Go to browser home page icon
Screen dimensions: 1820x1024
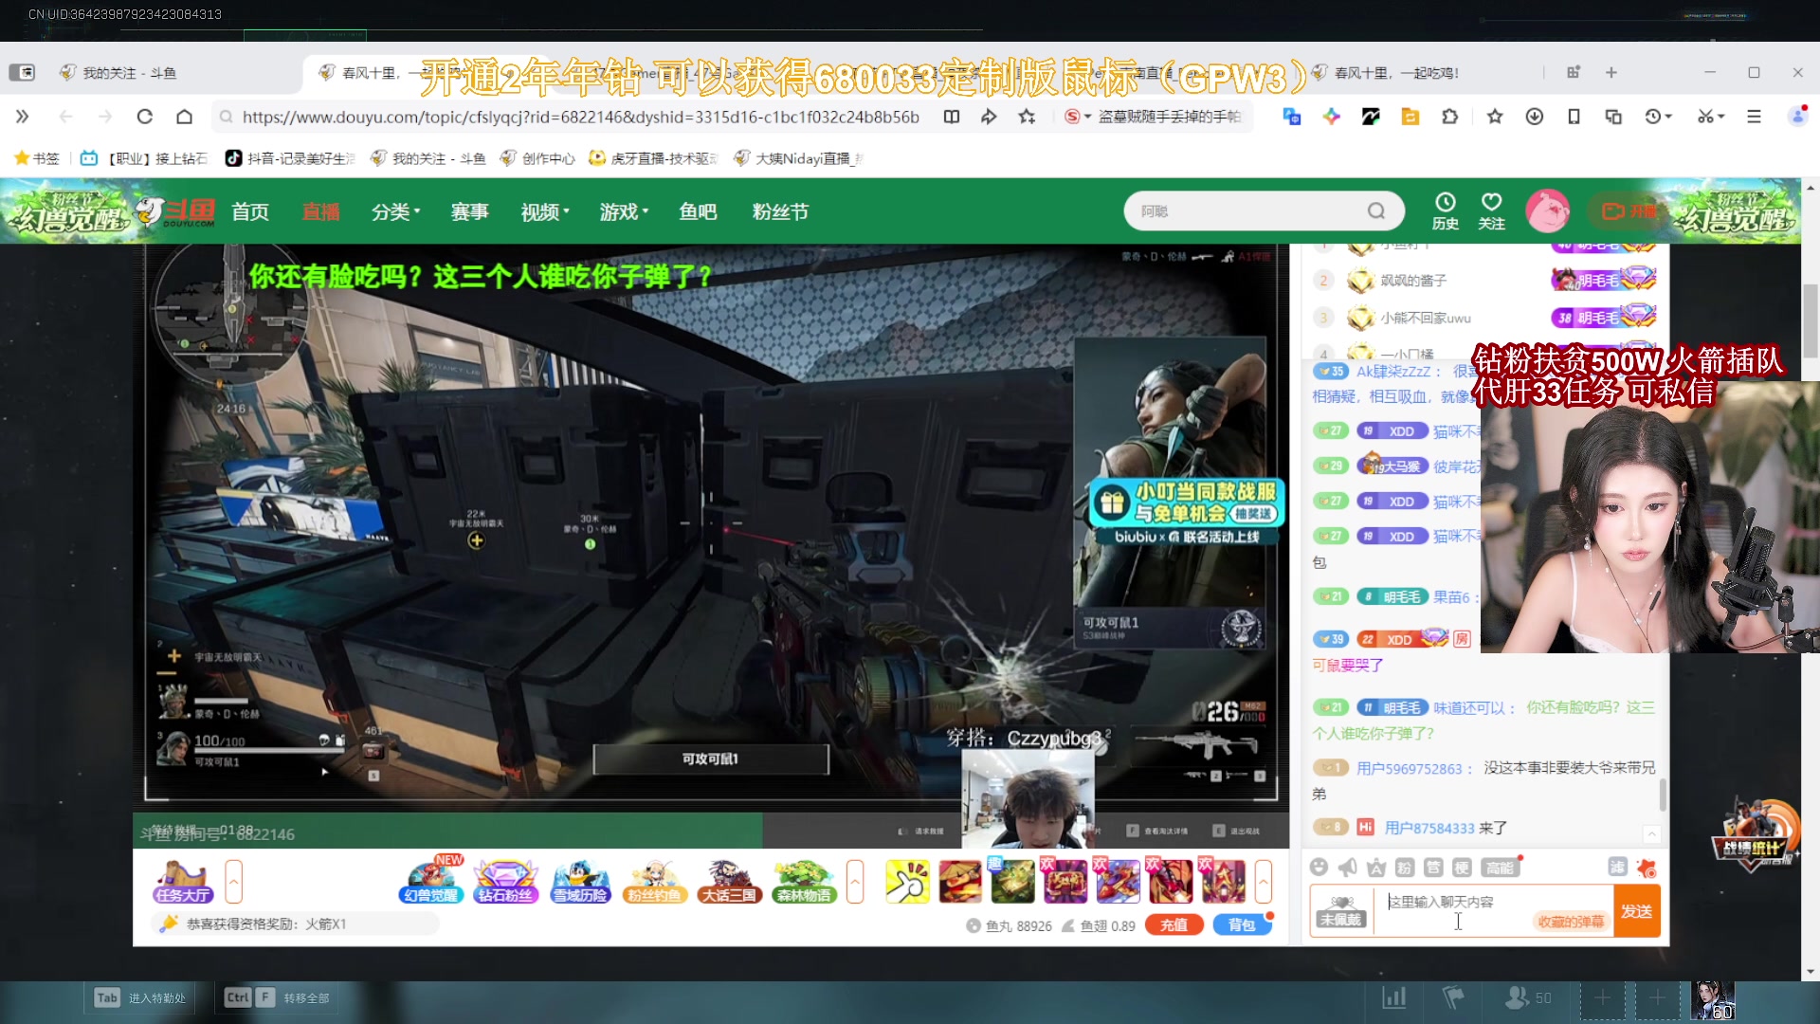[x=184, y=117]
